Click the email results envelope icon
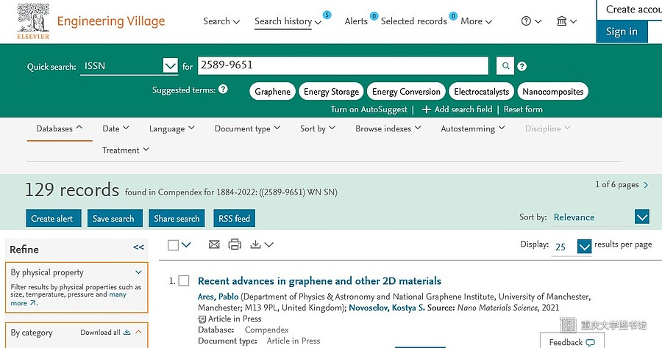This screenshot has height=348, width=662. tap(214, 244)
